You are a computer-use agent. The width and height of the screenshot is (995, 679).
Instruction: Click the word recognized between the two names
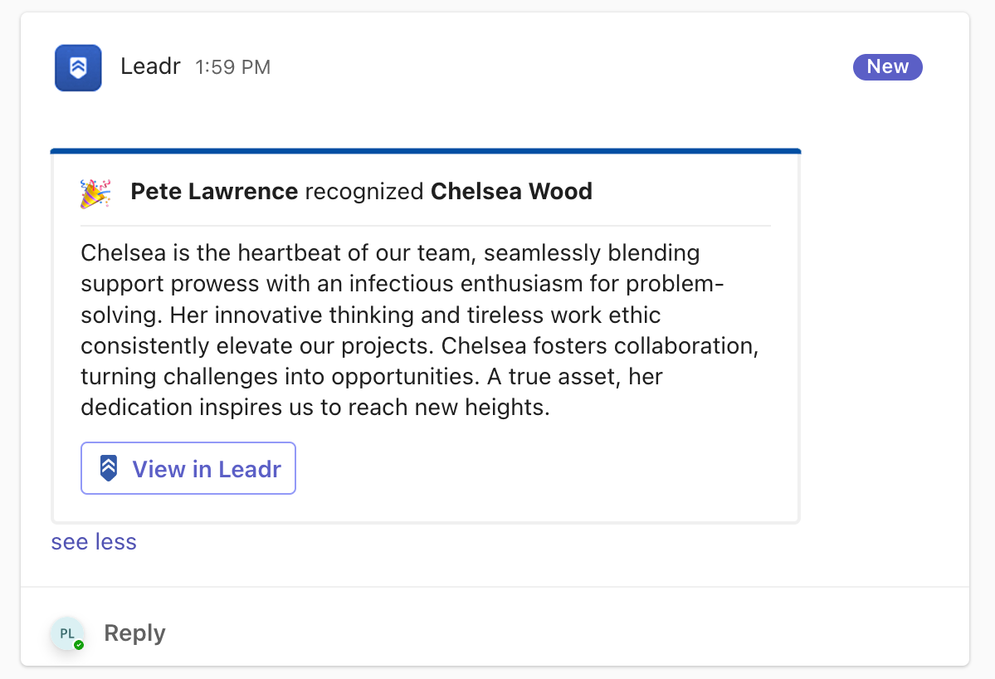coord(363,191)
